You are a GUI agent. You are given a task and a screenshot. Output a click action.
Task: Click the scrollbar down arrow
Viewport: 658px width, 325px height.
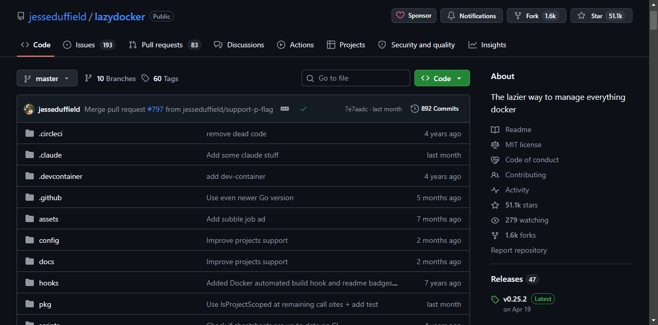point(654,320)
